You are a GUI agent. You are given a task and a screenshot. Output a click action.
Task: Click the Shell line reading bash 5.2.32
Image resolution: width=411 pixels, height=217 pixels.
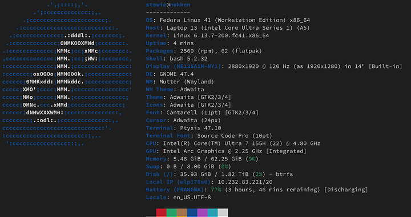coord(176,59)
